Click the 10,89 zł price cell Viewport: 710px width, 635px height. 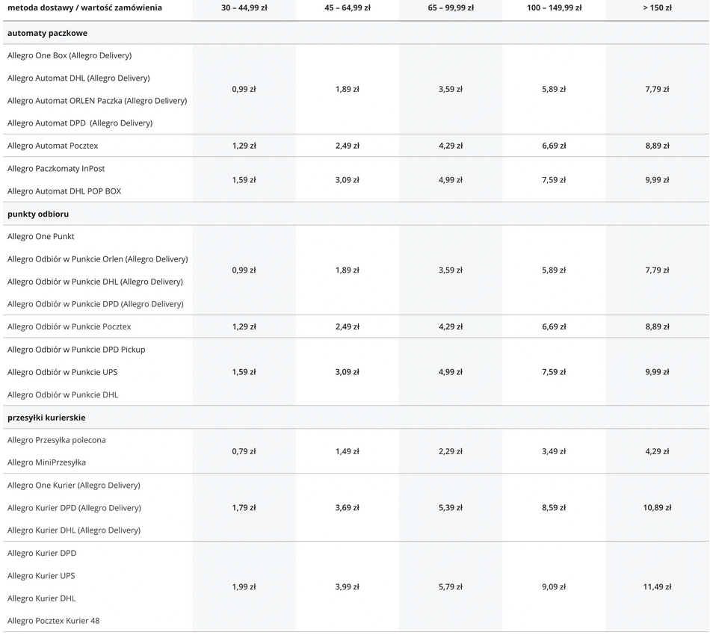pyautogui.click(x=657, y=508)
